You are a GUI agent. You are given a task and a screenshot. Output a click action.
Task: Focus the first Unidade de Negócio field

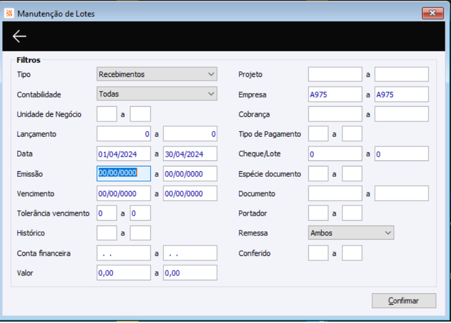pyautogui.click(x=107, y=114)
